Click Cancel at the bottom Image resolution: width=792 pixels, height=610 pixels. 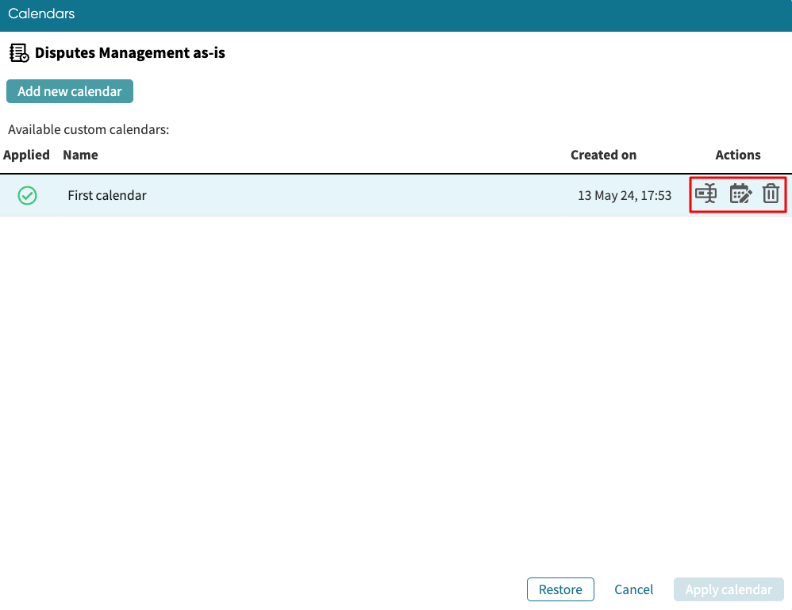[x=633, y=589]
